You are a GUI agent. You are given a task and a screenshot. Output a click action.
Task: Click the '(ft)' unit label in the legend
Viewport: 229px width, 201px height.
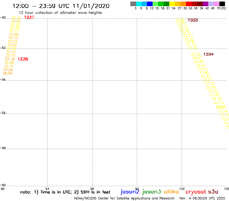point(224,8)
